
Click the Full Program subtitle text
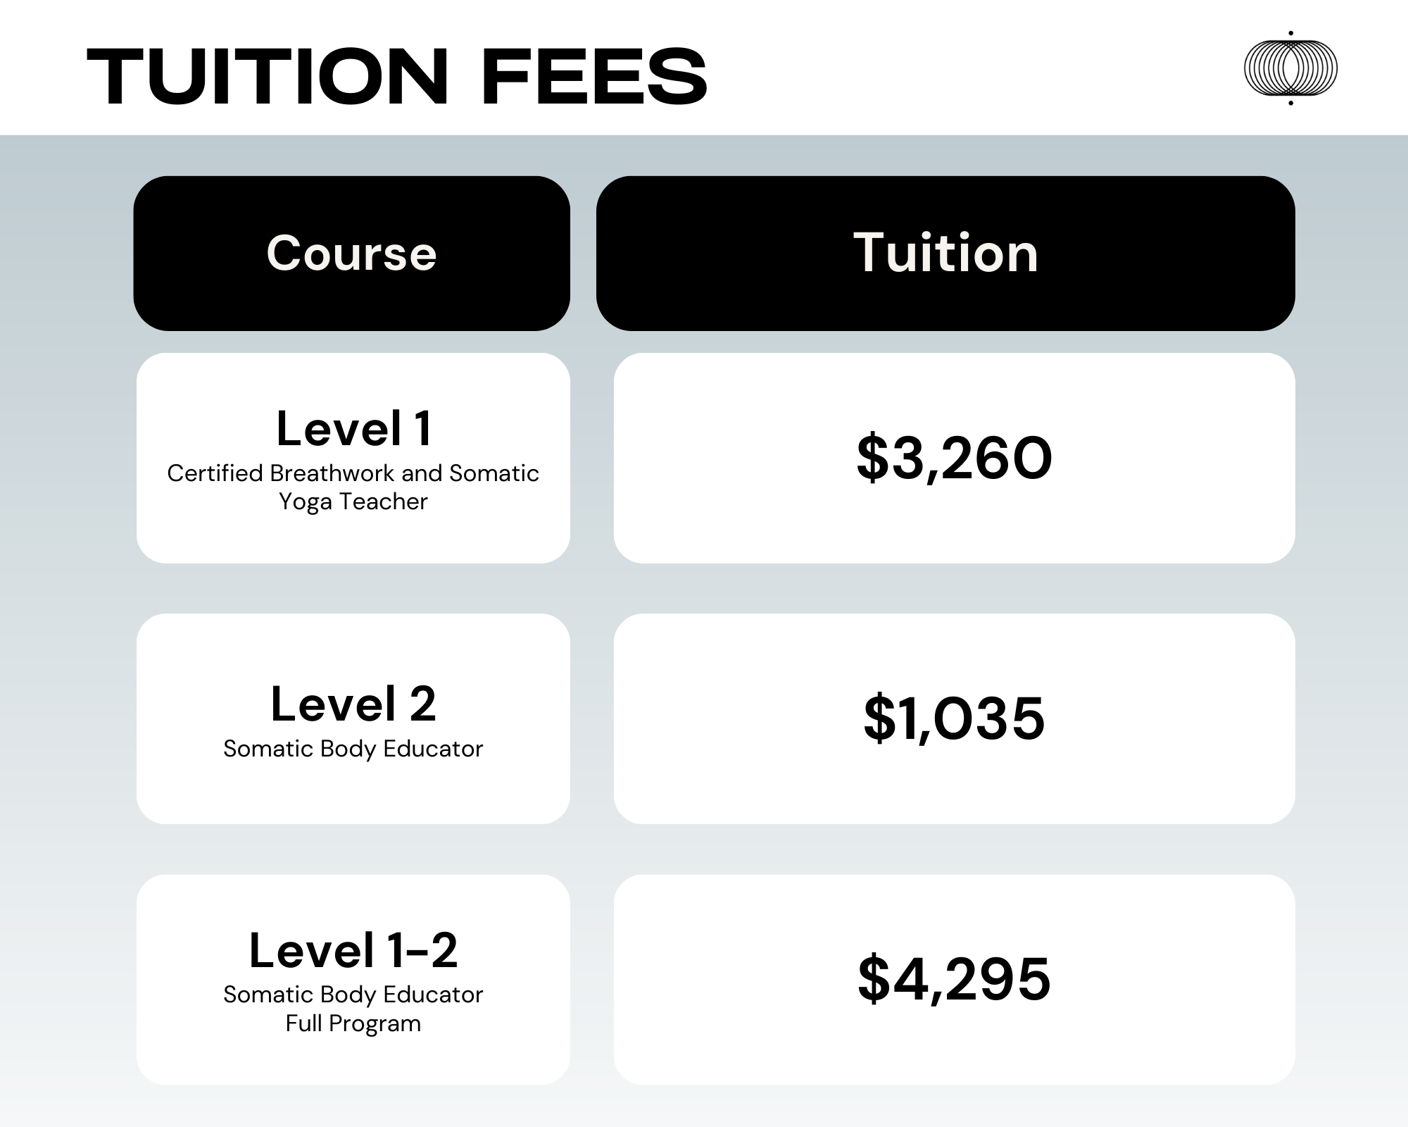point(353,1023)
